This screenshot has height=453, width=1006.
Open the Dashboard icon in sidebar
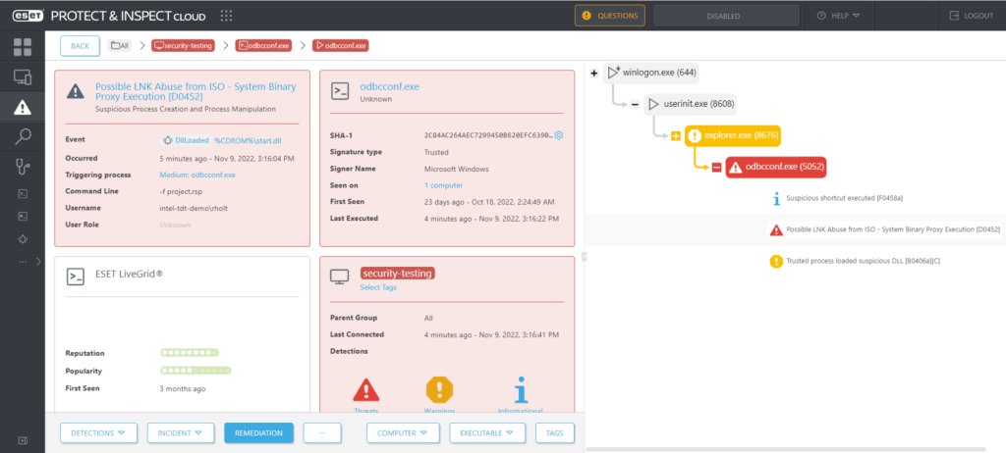pos(23,46)
